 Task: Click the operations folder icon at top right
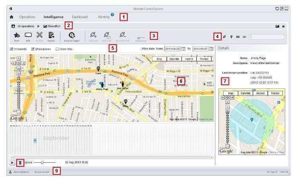click(x=277, y=26)
